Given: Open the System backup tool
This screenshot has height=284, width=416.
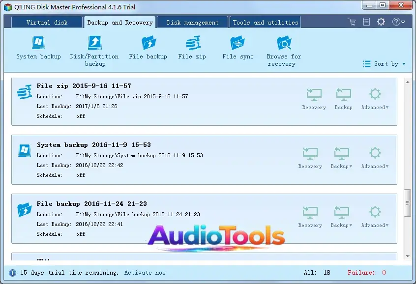Looking at the screenshot, I should point(38,48).
